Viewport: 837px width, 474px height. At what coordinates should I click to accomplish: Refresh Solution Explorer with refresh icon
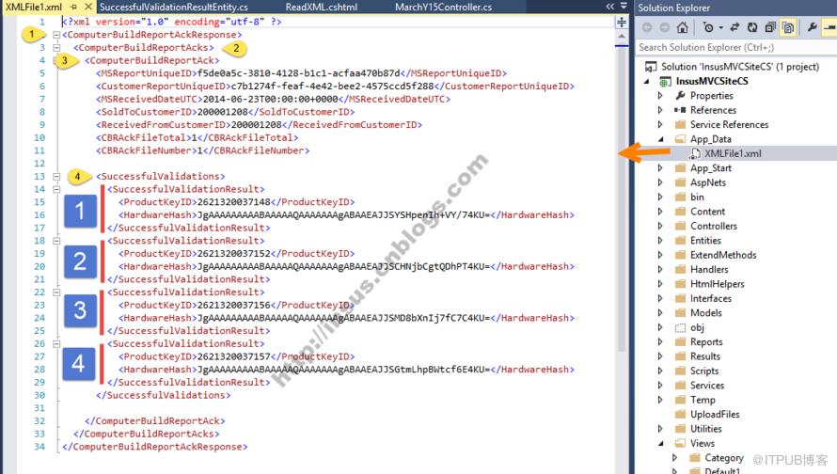(752, 27)
